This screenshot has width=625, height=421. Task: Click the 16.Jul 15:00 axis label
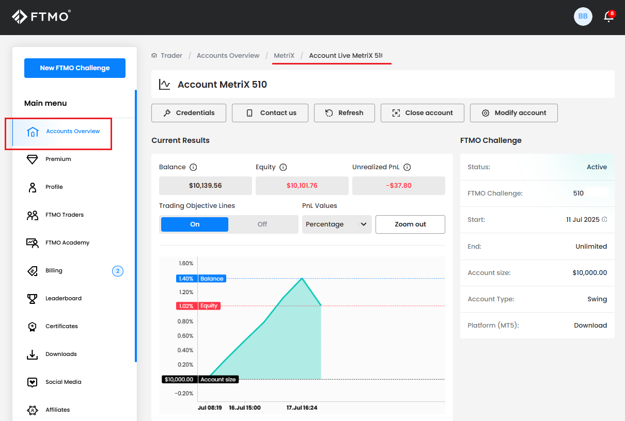coord(245,408)
